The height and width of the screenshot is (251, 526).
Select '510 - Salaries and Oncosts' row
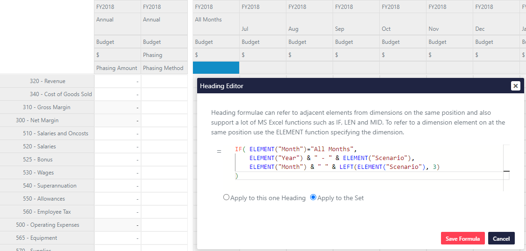55,133
